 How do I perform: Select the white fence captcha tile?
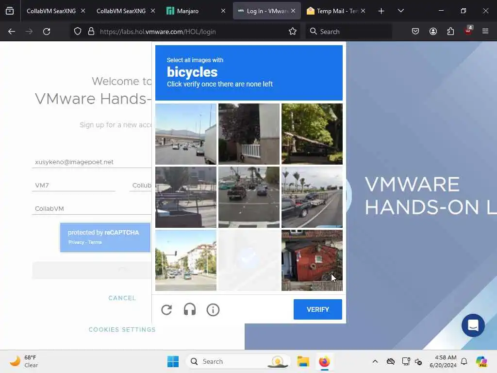[249, 134]
